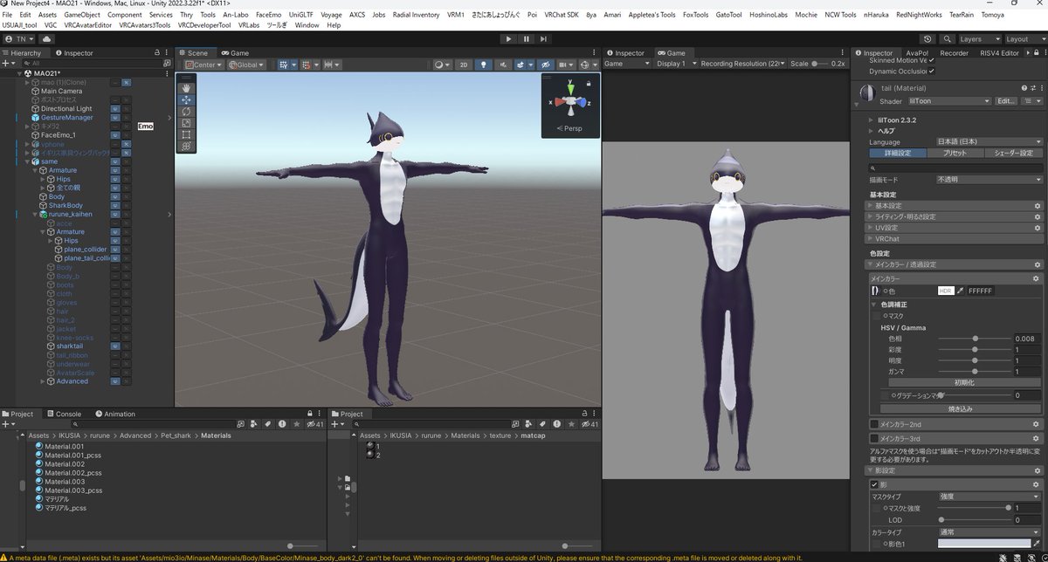Image resolution: width=1048 pixels, height=562 pixels.
Task: Start Play mode with the Play button
Action: click(x=509, y=39)
